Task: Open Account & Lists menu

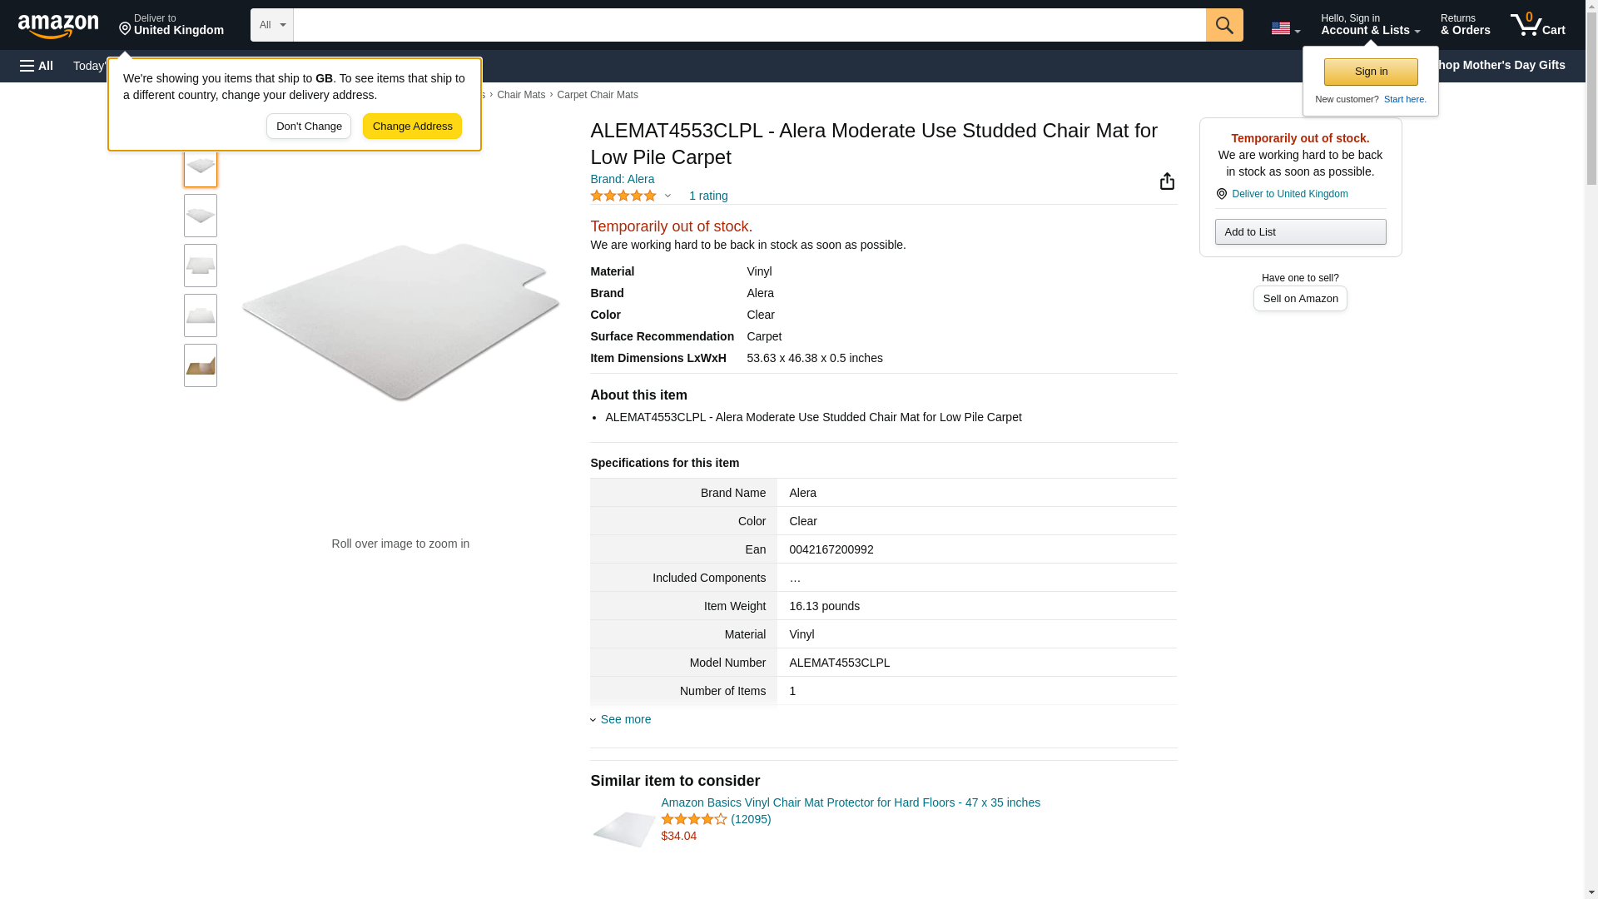Action: (x=1369, y=25)
